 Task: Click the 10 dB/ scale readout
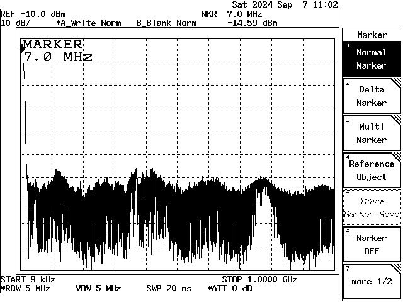15,23
